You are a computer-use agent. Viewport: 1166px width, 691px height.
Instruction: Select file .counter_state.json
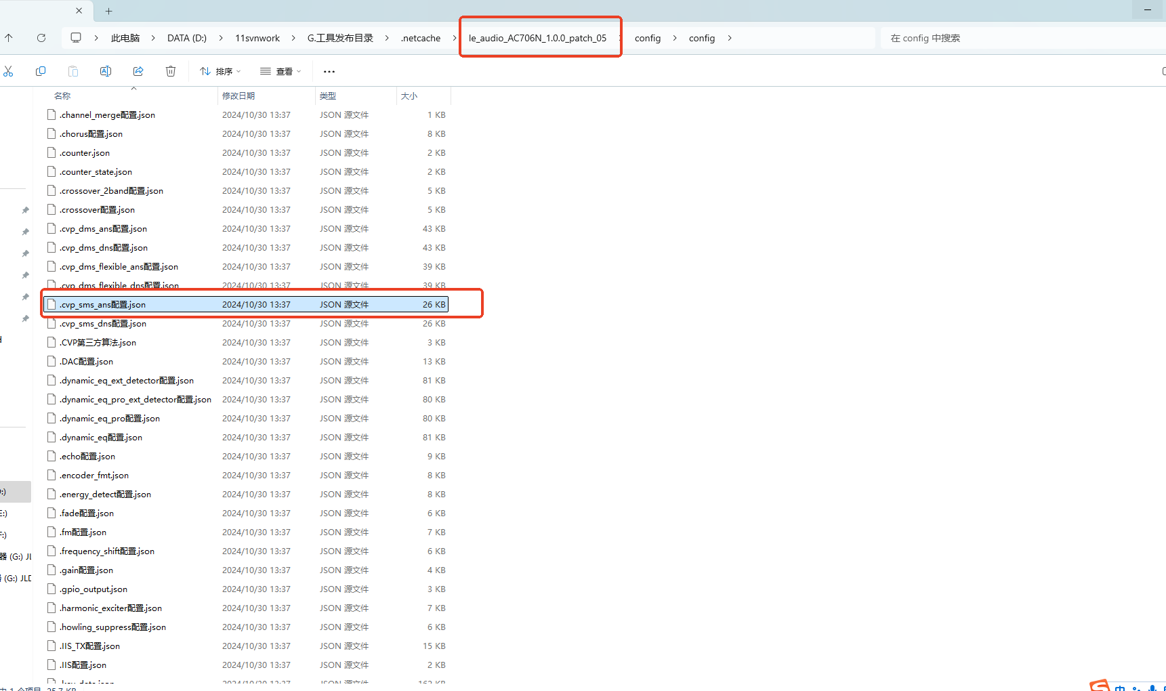[x=245, y=171]
